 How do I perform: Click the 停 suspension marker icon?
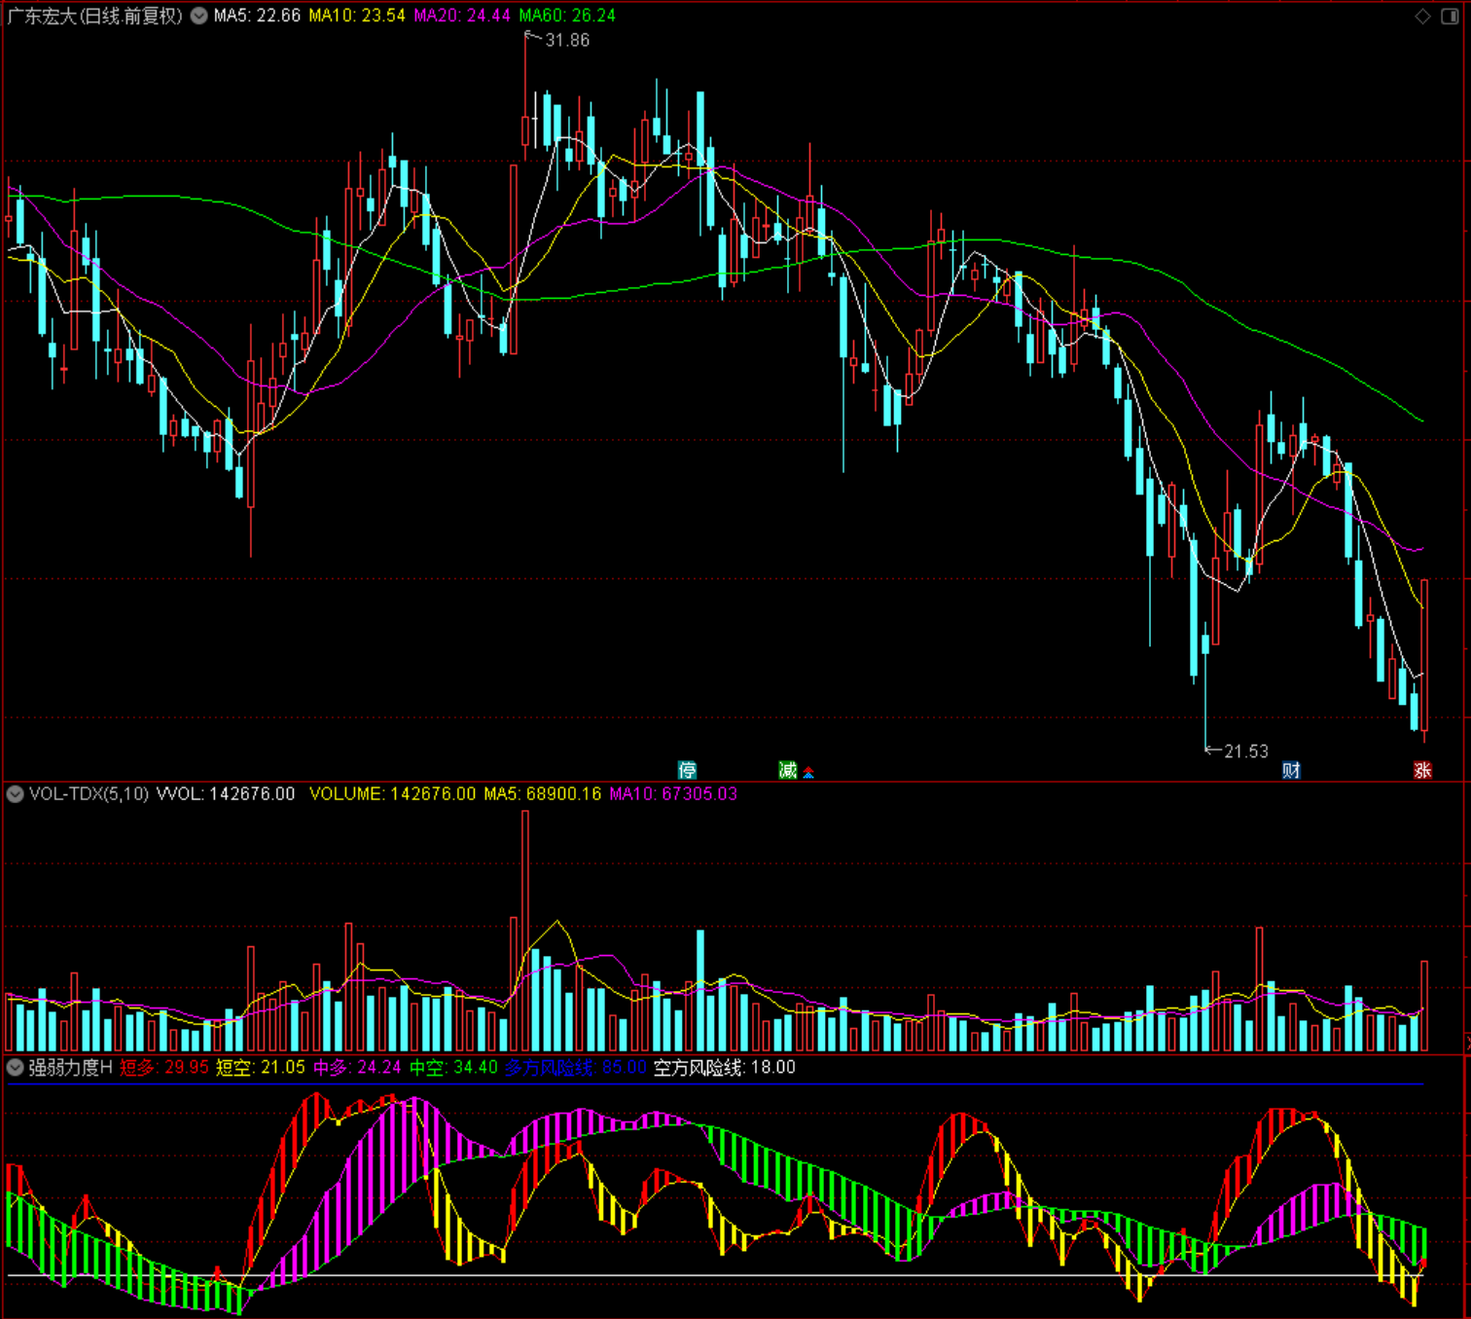point(687,770)
